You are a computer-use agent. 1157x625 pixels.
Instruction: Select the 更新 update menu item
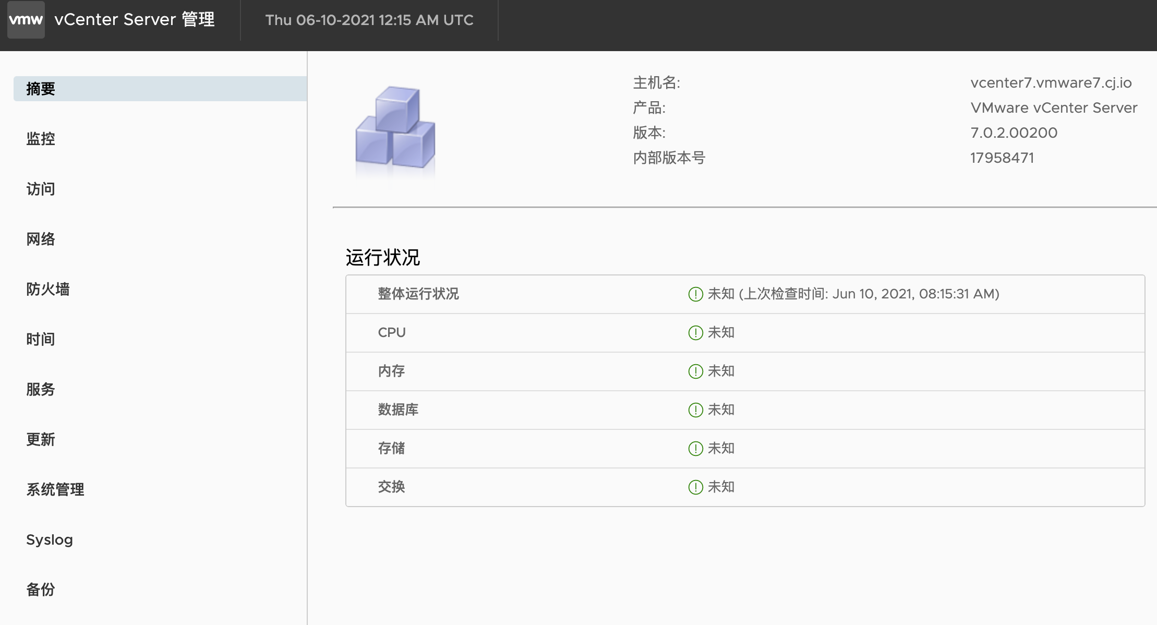pos(41,439)
